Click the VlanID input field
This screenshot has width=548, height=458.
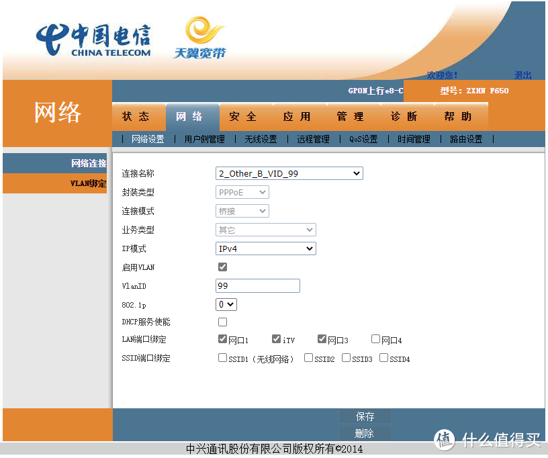pos(258,285)
